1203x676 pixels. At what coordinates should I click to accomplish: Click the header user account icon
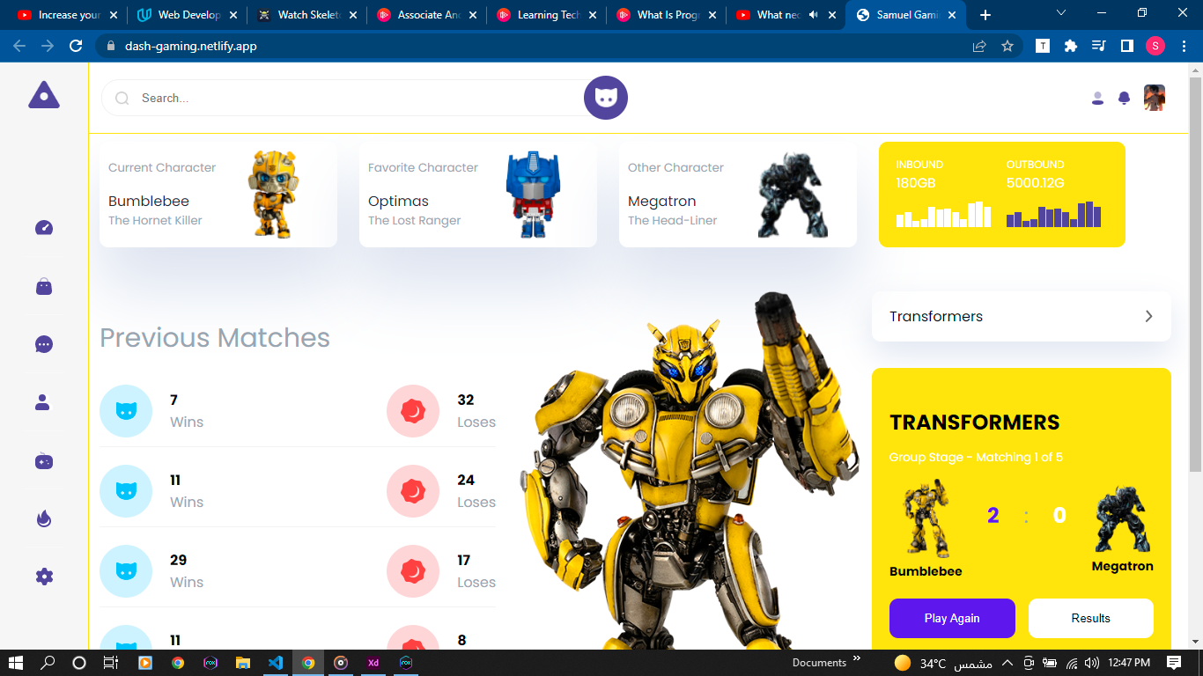(1097, 98)
